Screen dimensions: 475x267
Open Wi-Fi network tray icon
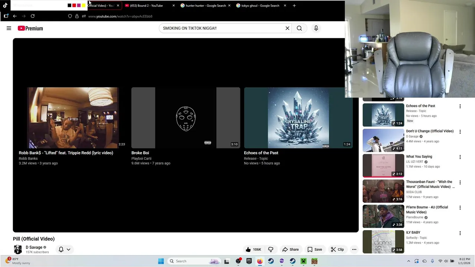click(x=440, y=261)
